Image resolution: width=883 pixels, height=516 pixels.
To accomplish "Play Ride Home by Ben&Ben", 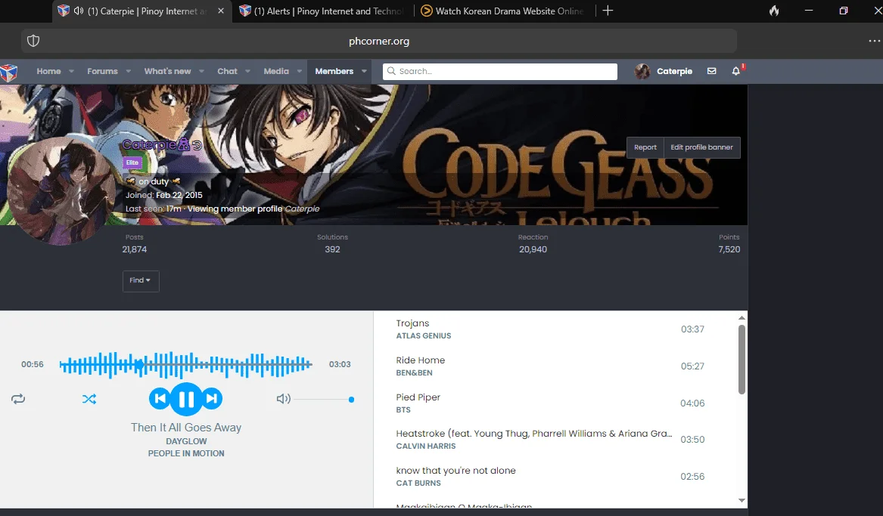I will [550, 366].
